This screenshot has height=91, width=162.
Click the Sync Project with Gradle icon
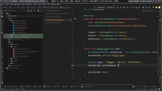click(x=143, y=7)
